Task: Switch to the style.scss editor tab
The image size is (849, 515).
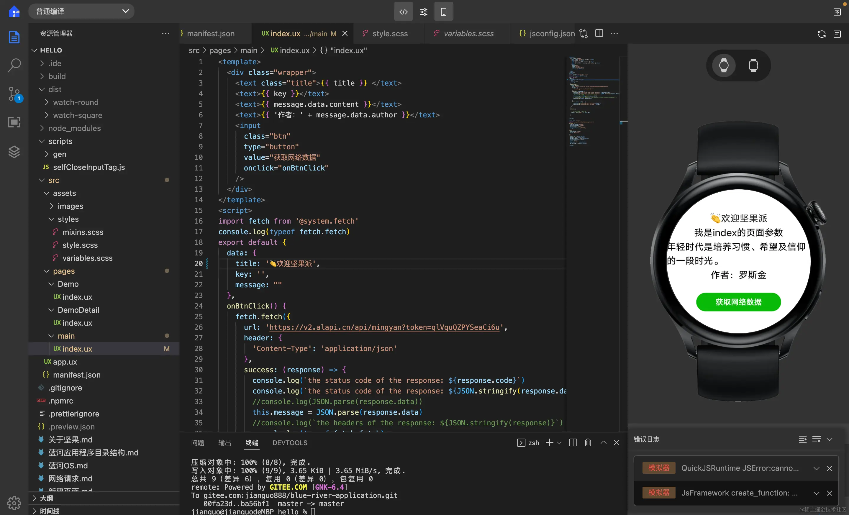Action: (390, 33)
